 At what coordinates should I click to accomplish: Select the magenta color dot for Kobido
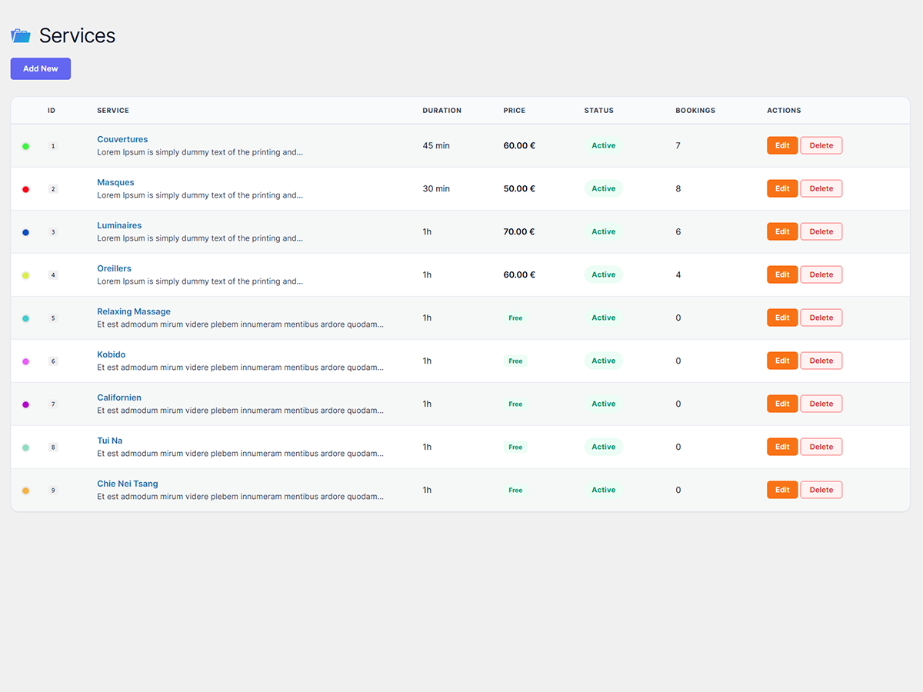point(25,361)
